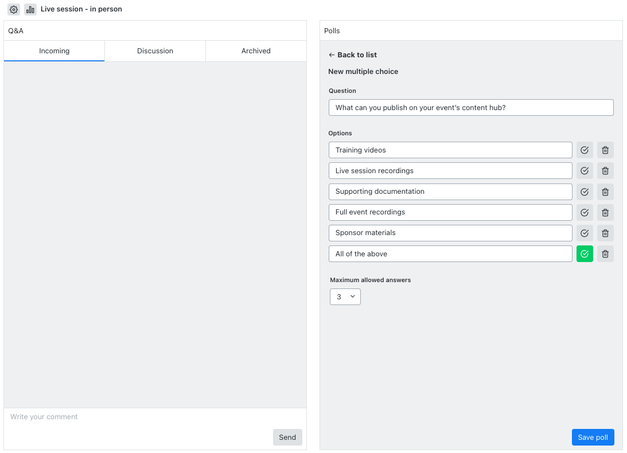The height and width of the screenshot is (453, 627).
Task: Go back to the polls list
Action: point(352,54)
